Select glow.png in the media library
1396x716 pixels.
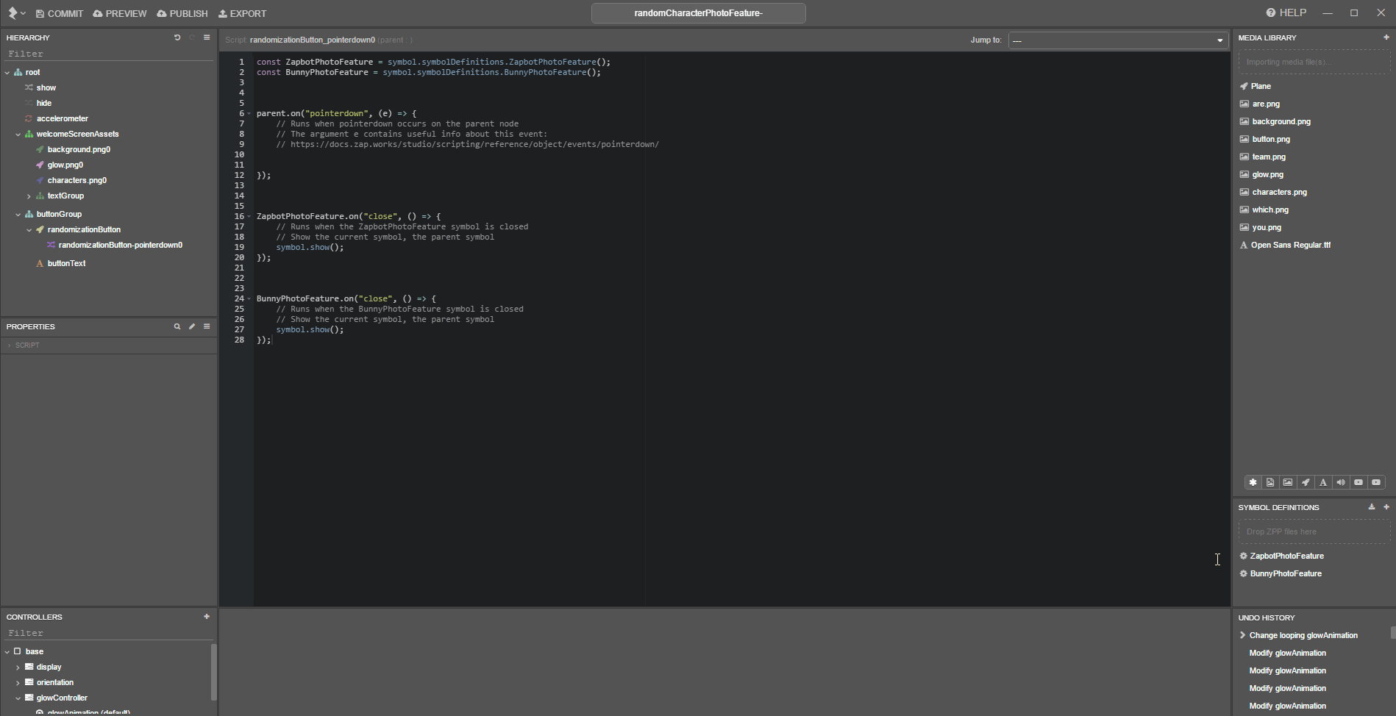1267,174
